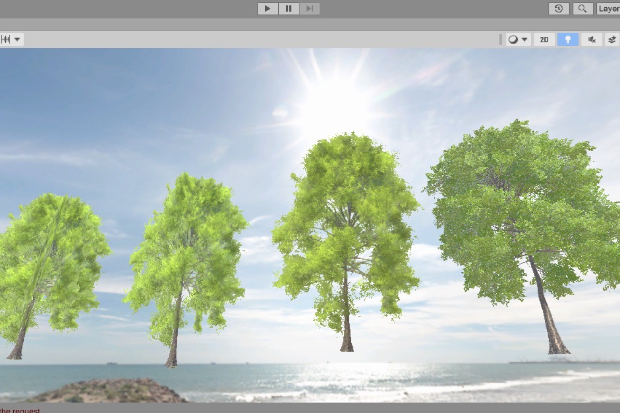The width and height of the screenshot is (620, 413).
Task: Toggle scene effects layers button
Action: (612, 40)
